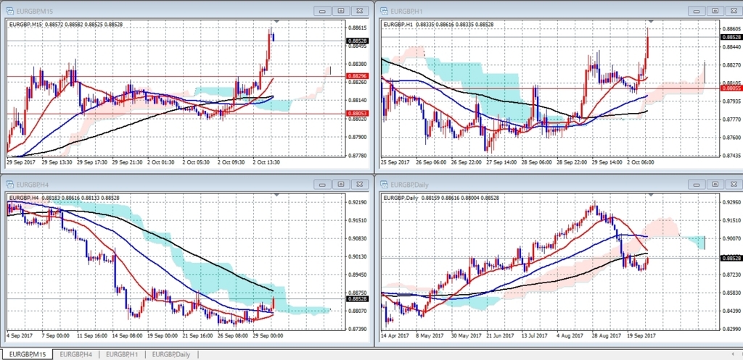The width and height of the screenshot is (743, 360).
Task: Switch to the EURGBP,Daily bottom tab
Action: pos(171,354)
